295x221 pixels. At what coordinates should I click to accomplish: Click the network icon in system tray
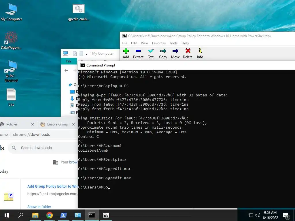[251, 215]
